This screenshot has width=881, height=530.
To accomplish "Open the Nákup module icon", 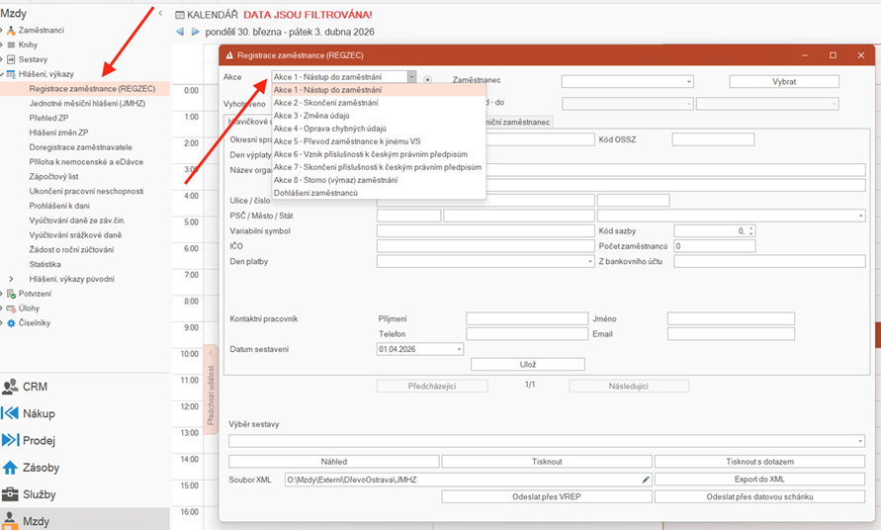I will click(11, 413).
